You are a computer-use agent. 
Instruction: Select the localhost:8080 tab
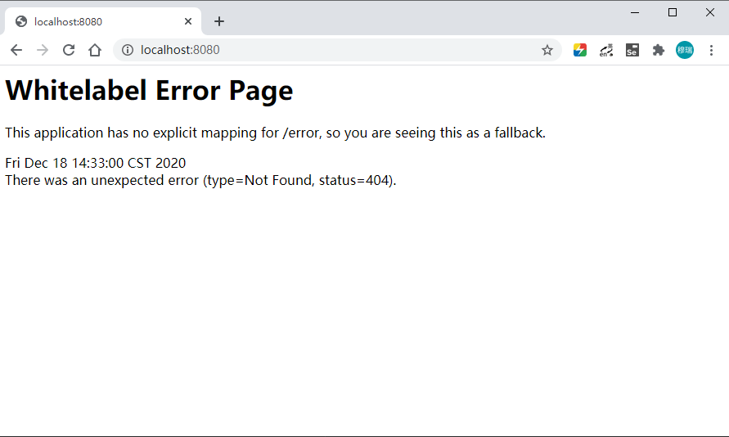coord(103,21)
